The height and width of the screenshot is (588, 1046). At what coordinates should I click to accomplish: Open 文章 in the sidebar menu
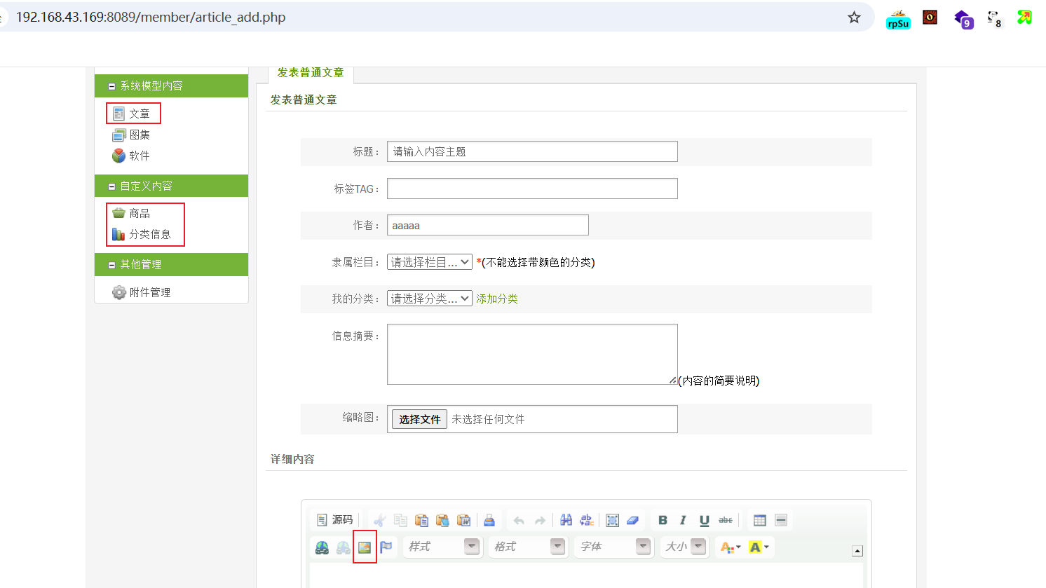click(x=139, y=114)
